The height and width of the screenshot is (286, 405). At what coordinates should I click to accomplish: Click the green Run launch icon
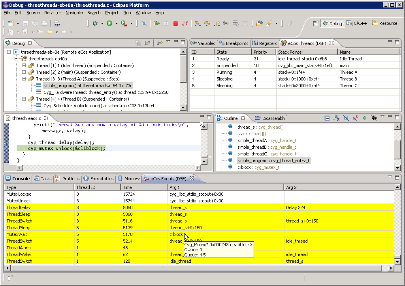tap(109, 23)
